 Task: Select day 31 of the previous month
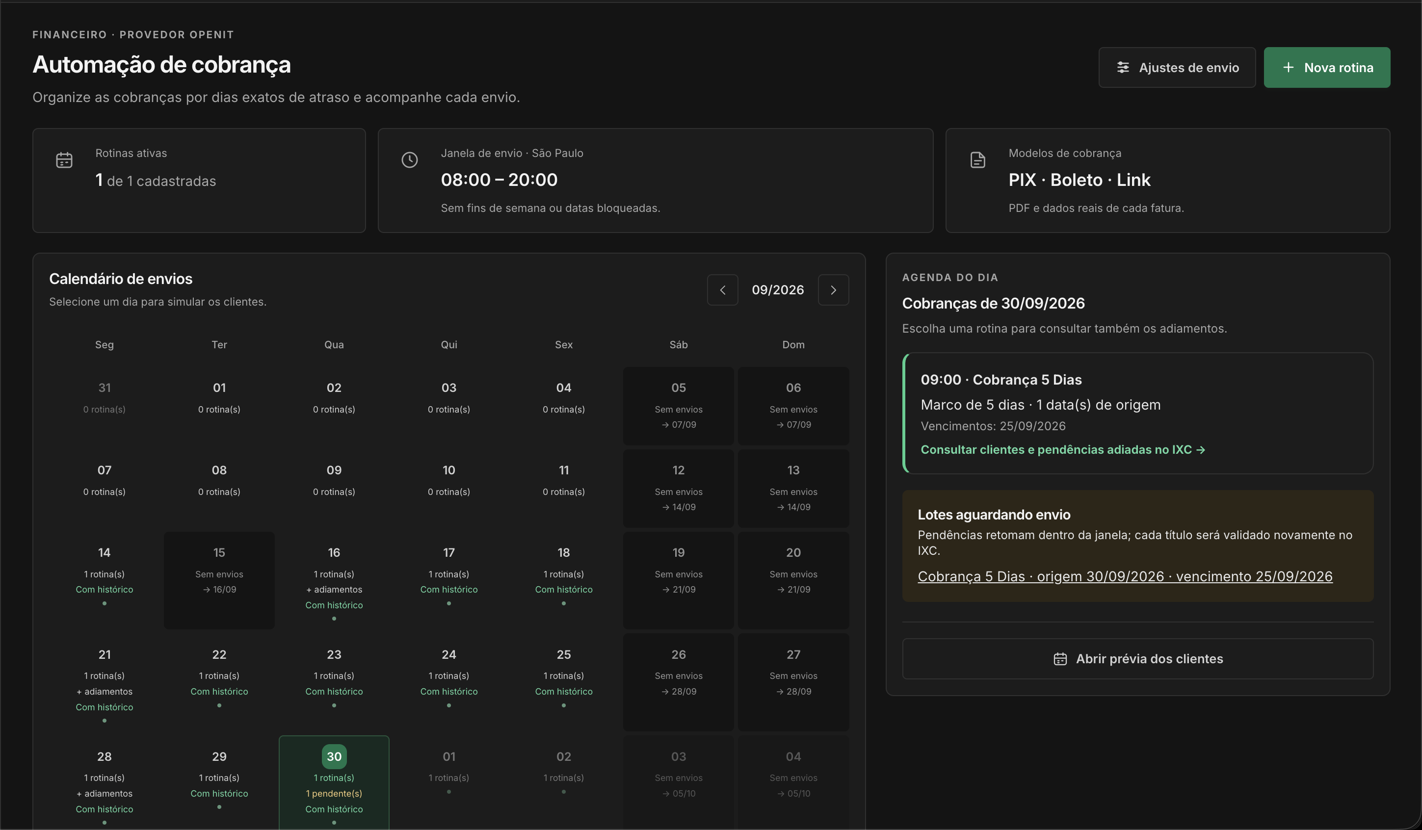click(x=105, y=406)
